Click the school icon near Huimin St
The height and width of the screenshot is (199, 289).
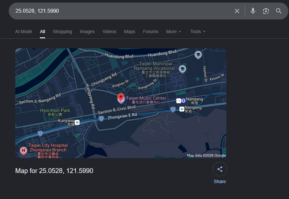[x=198, y=55]
